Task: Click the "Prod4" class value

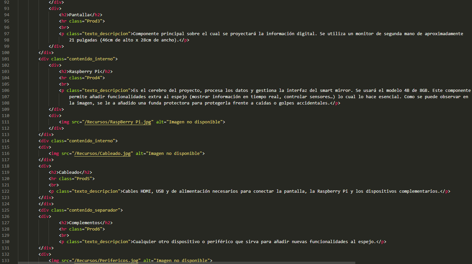Action: [93, 78]
